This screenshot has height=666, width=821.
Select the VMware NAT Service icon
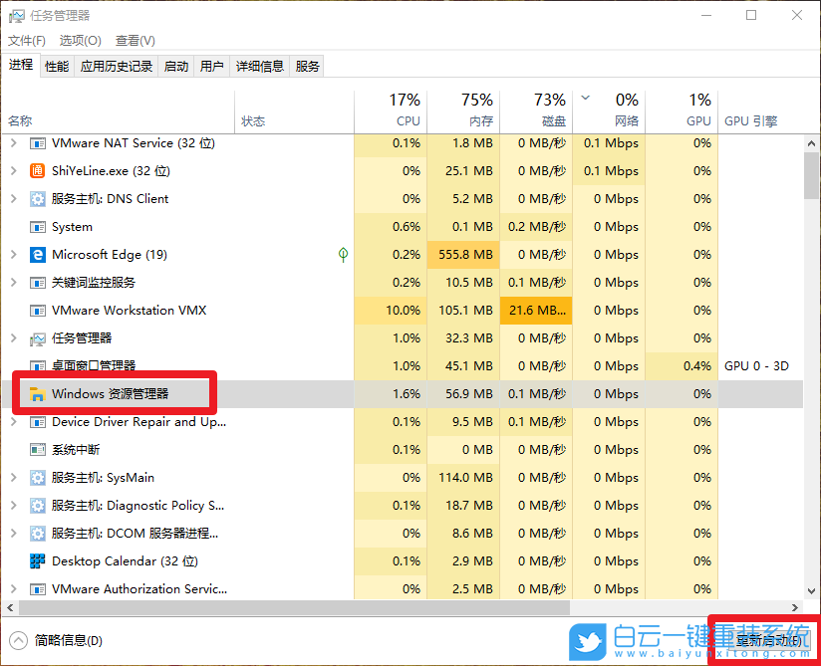[36, 143]
